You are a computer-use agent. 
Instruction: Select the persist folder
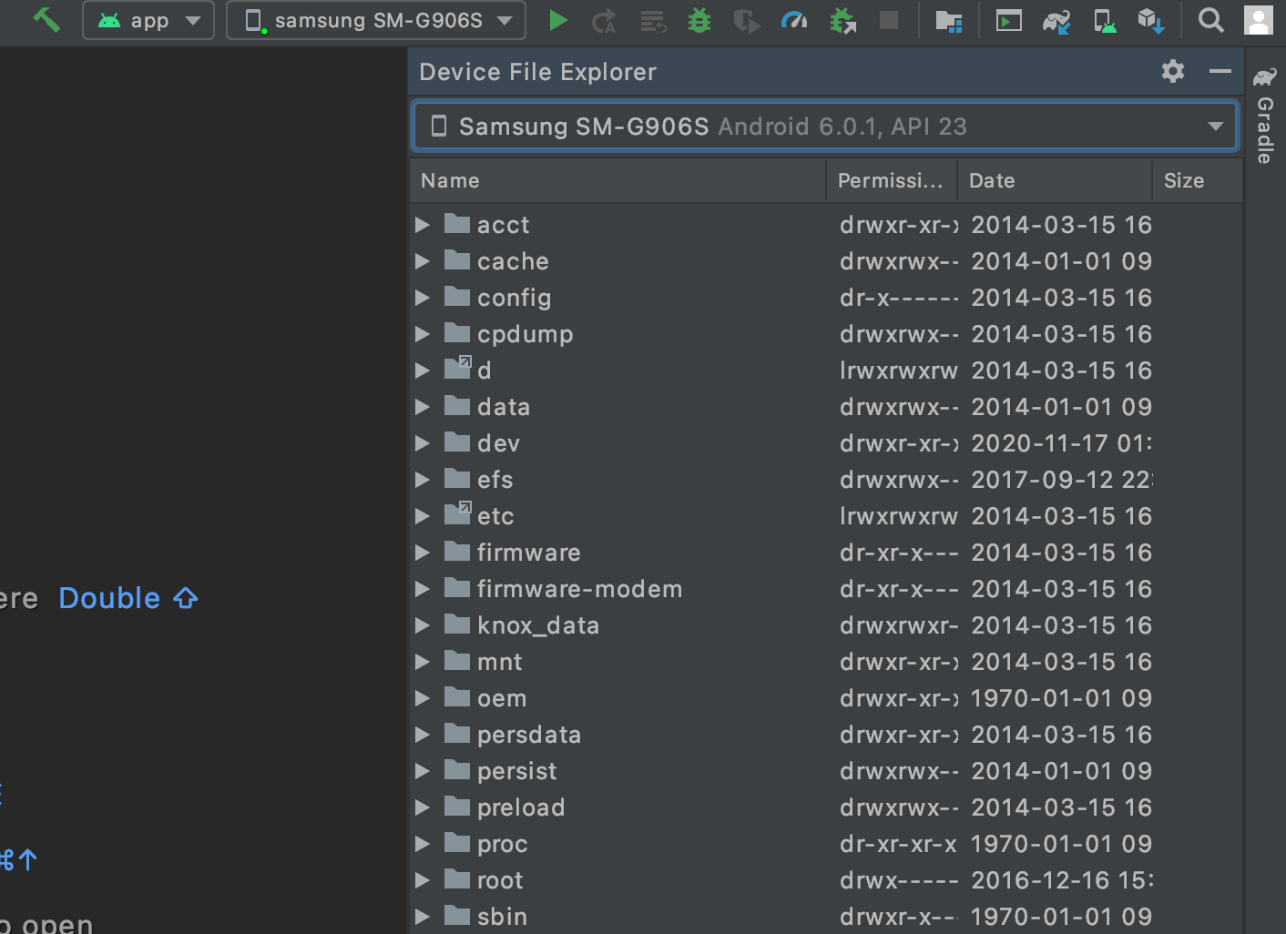825,771
